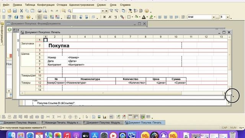This screenshot has width=245, height=138.
Task: Expand the row group plus marker
Action: tap(18, 41)
